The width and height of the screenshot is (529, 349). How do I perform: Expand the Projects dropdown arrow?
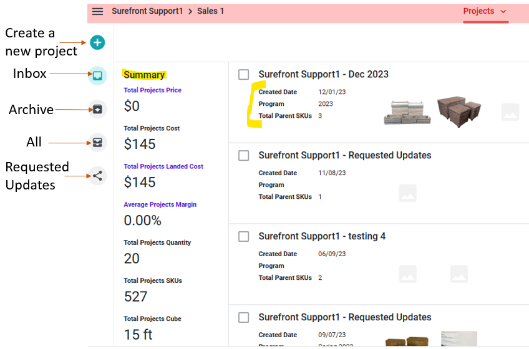pyautogui.click(x=503, y=11)
